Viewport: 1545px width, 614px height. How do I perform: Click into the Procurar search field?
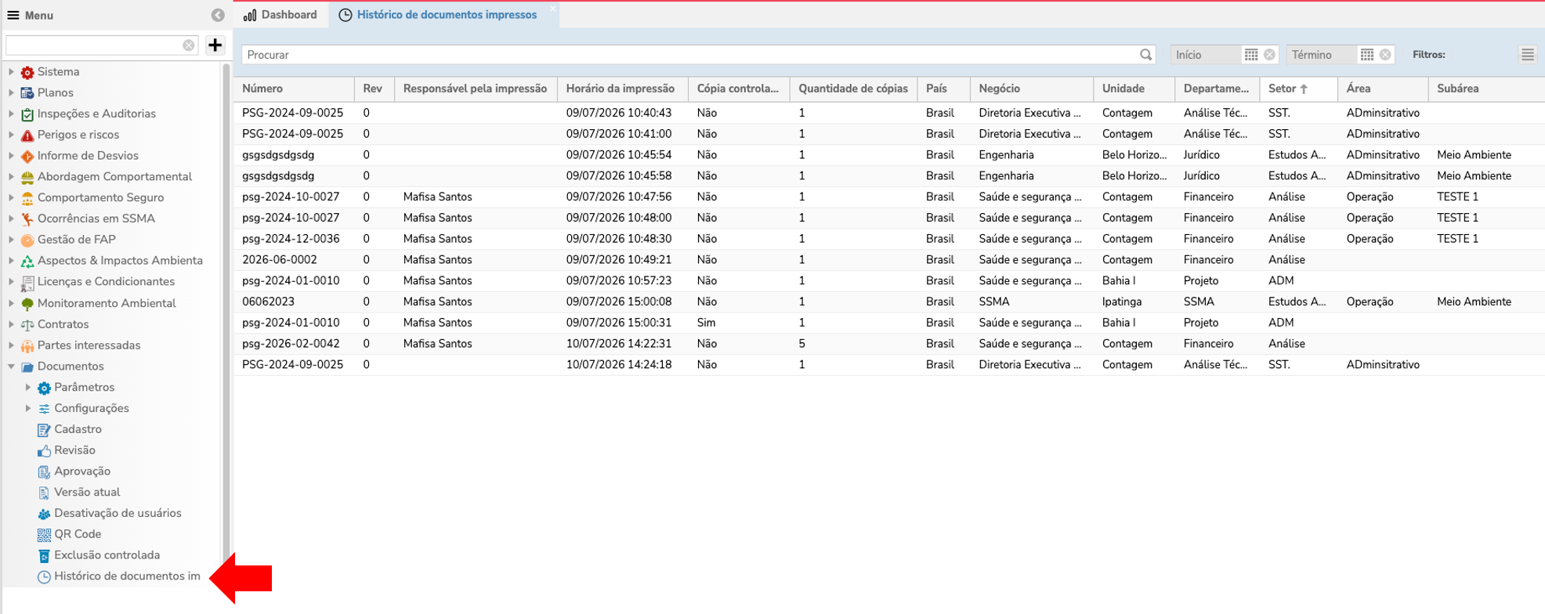689,55
